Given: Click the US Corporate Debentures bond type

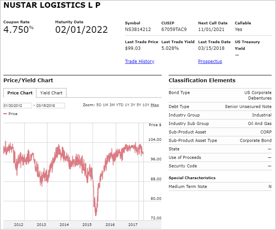Looking at the screenshot, I should point(258,95).
